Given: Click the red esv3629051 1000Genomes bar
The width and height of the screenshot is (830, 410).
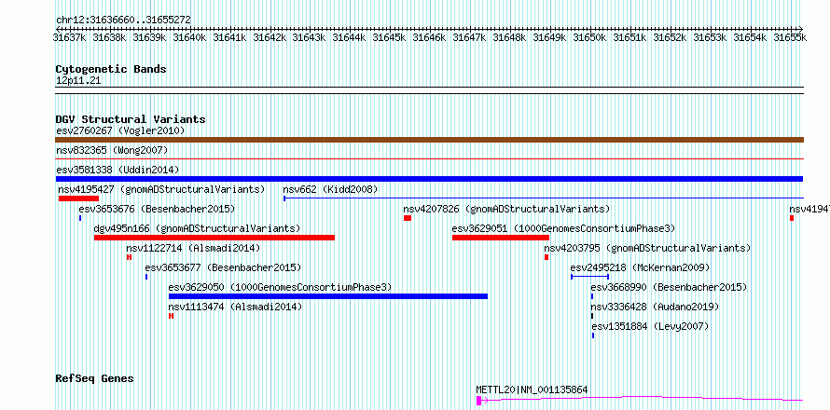Looking at the screenshot, I should click(x=501, y=238).
